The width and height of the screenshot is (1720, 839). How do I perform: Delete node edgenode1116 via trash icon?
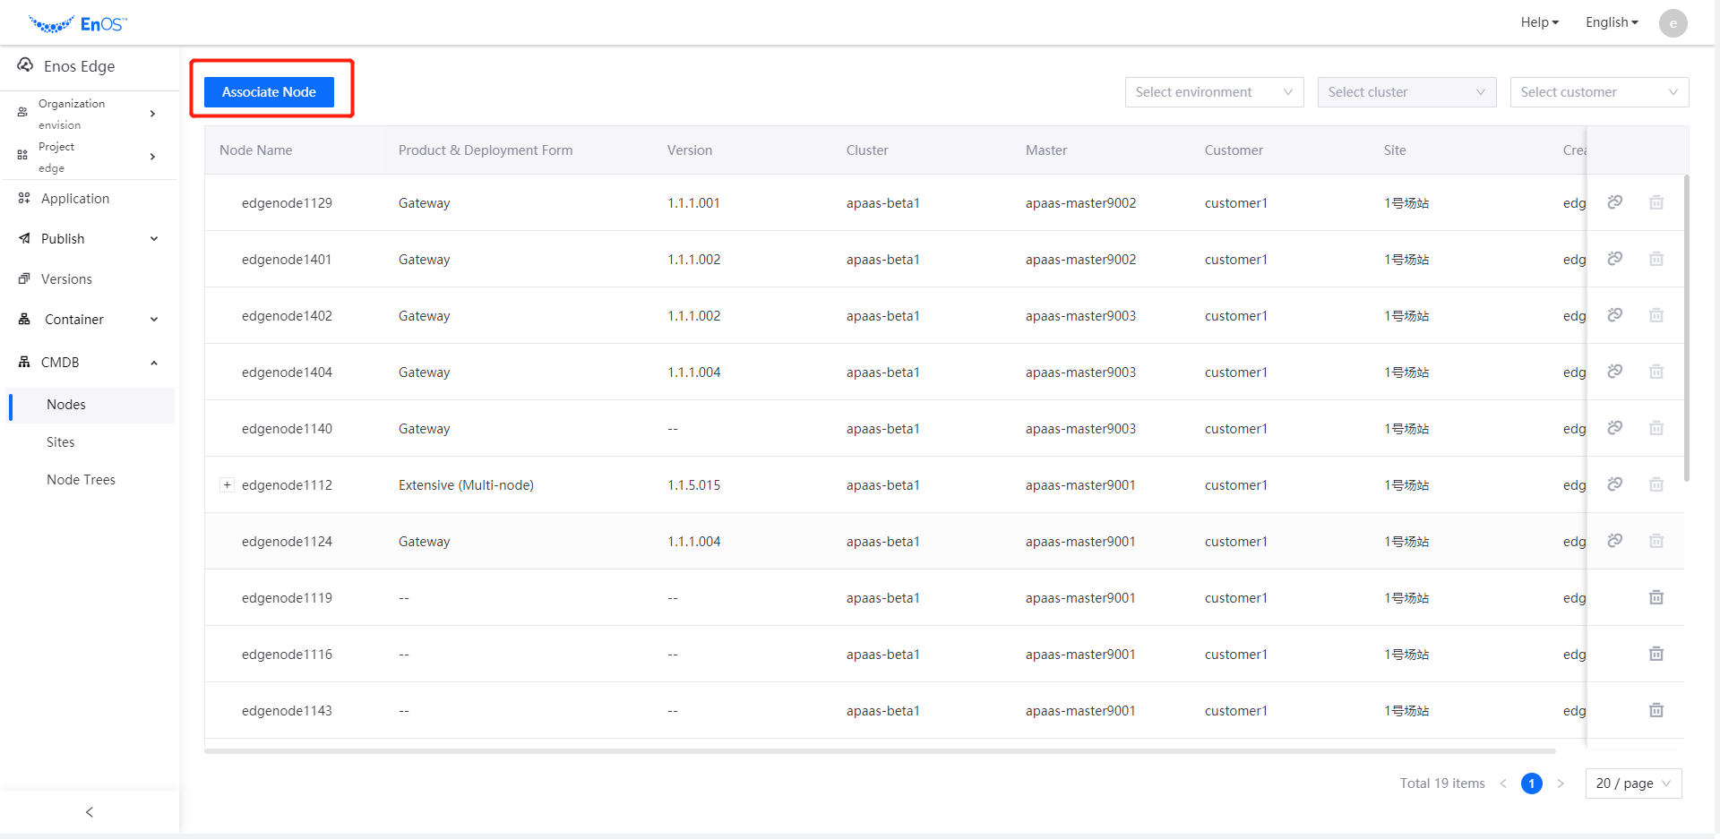(1656, 654)
